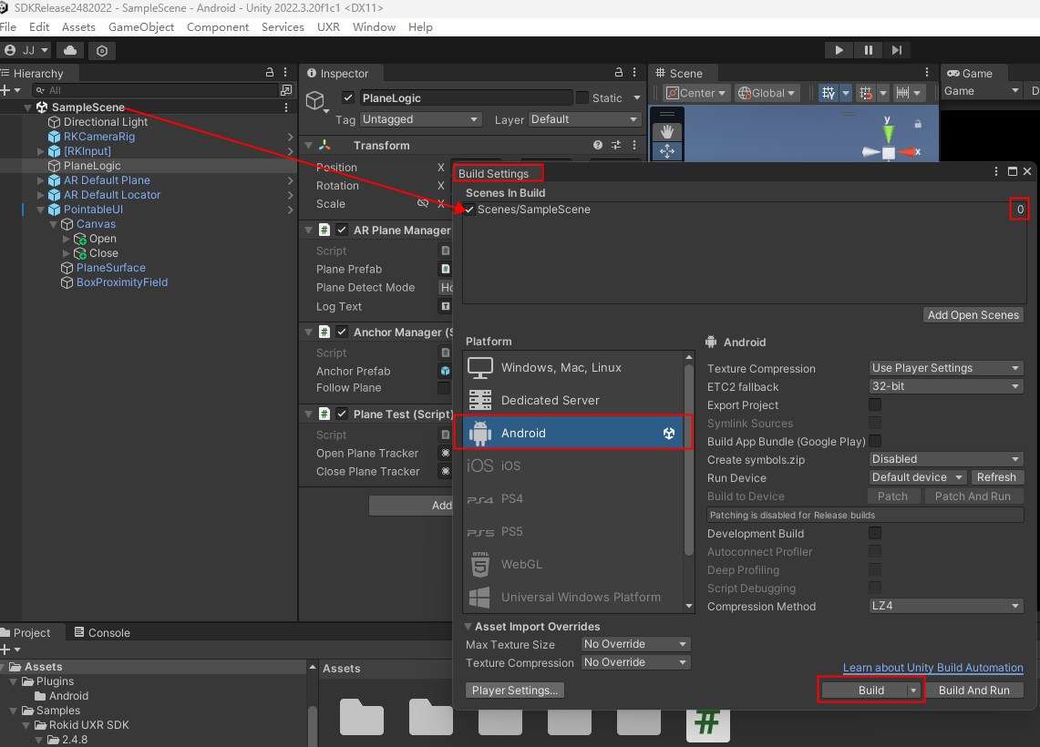This screenshot has width=1040, height=747.
Task: Open the Create symbols.zip dropdown
Action: (946, 459)
